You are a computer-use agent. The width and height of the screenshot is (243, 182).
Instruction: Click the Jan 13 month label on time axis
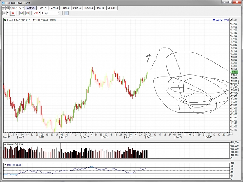(x=178, y=137)
